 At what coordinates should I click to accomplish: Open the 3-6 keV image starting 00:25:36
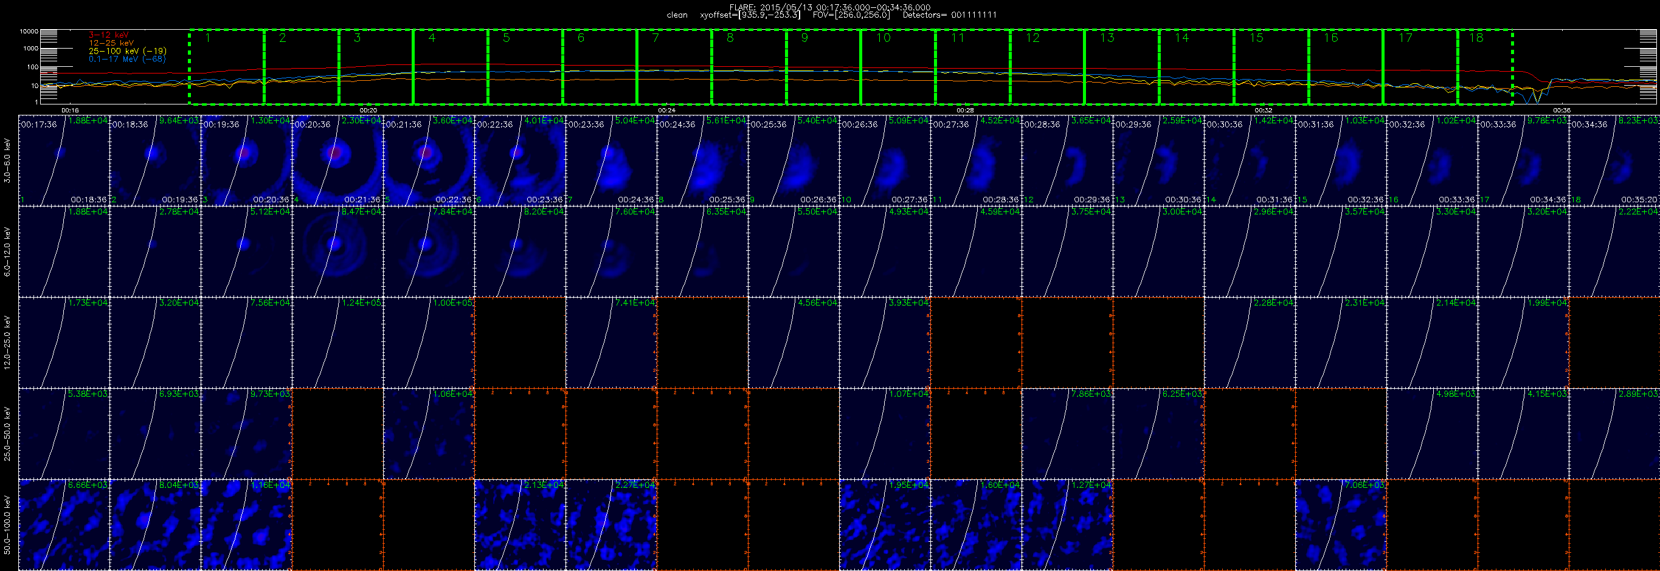pyautogui.click(x=794, y=160)
